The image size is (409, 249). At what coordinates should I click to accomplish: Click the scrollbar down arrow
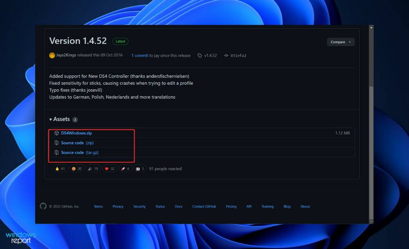371,221
